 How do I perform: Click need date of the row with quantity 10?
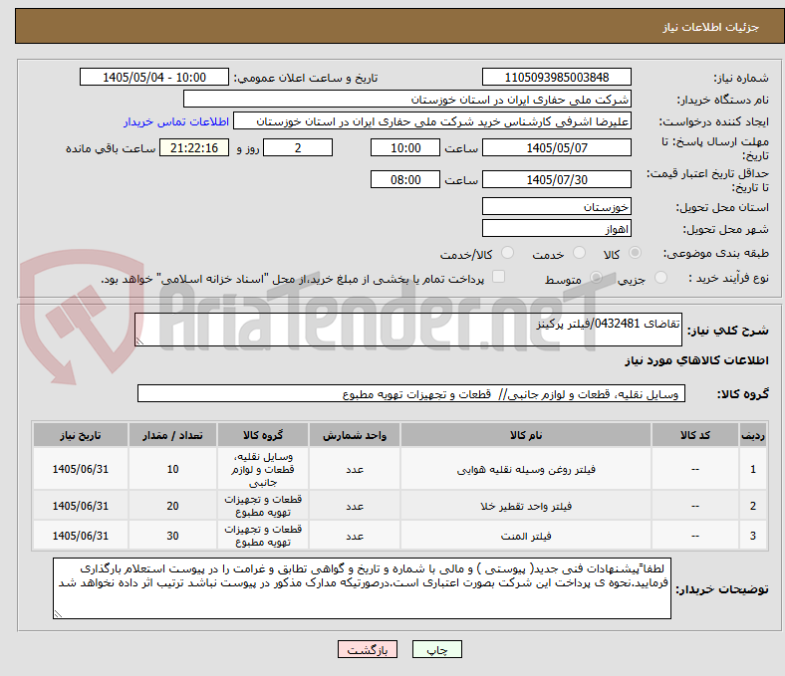point(81,469)
